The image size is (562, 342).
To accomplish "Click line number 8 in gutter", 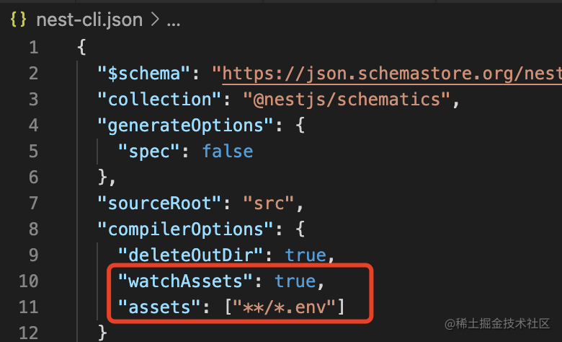I will click(33, 229).
